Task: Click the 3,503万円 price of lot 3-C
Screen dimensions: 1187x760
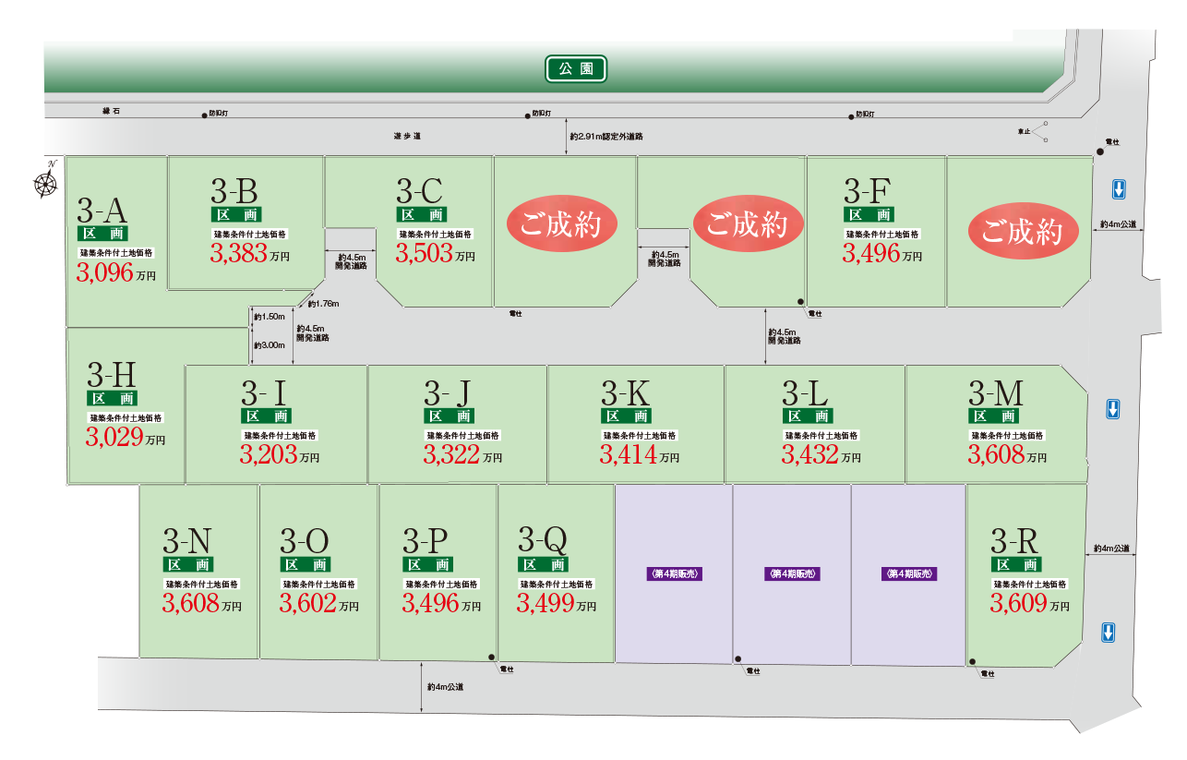Action: (436, 253)
